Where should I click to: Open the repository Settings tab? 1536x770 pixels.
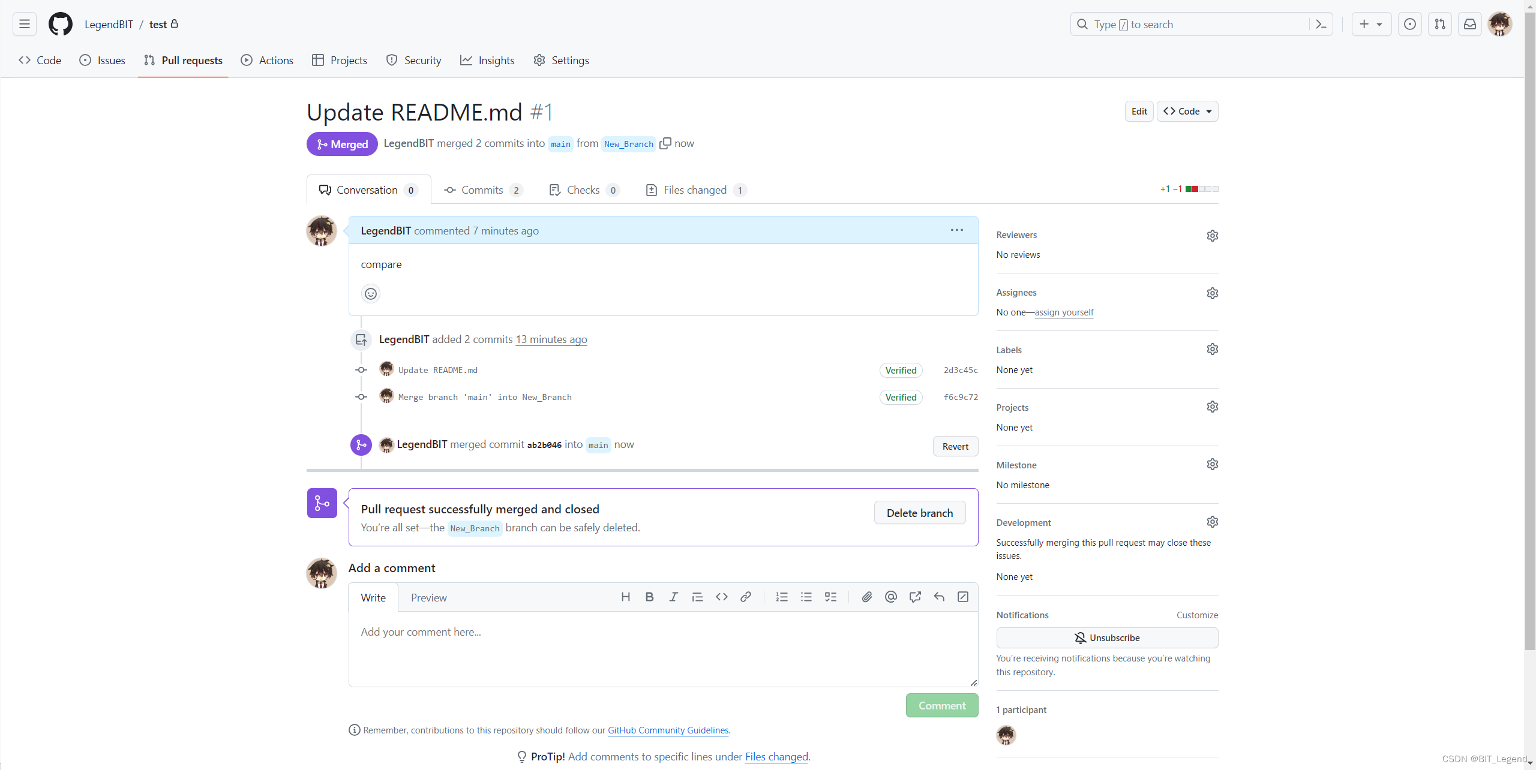[561, 60]
